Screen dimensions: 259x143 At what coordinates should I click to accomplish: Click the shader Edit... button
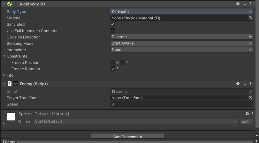(247, 121)
